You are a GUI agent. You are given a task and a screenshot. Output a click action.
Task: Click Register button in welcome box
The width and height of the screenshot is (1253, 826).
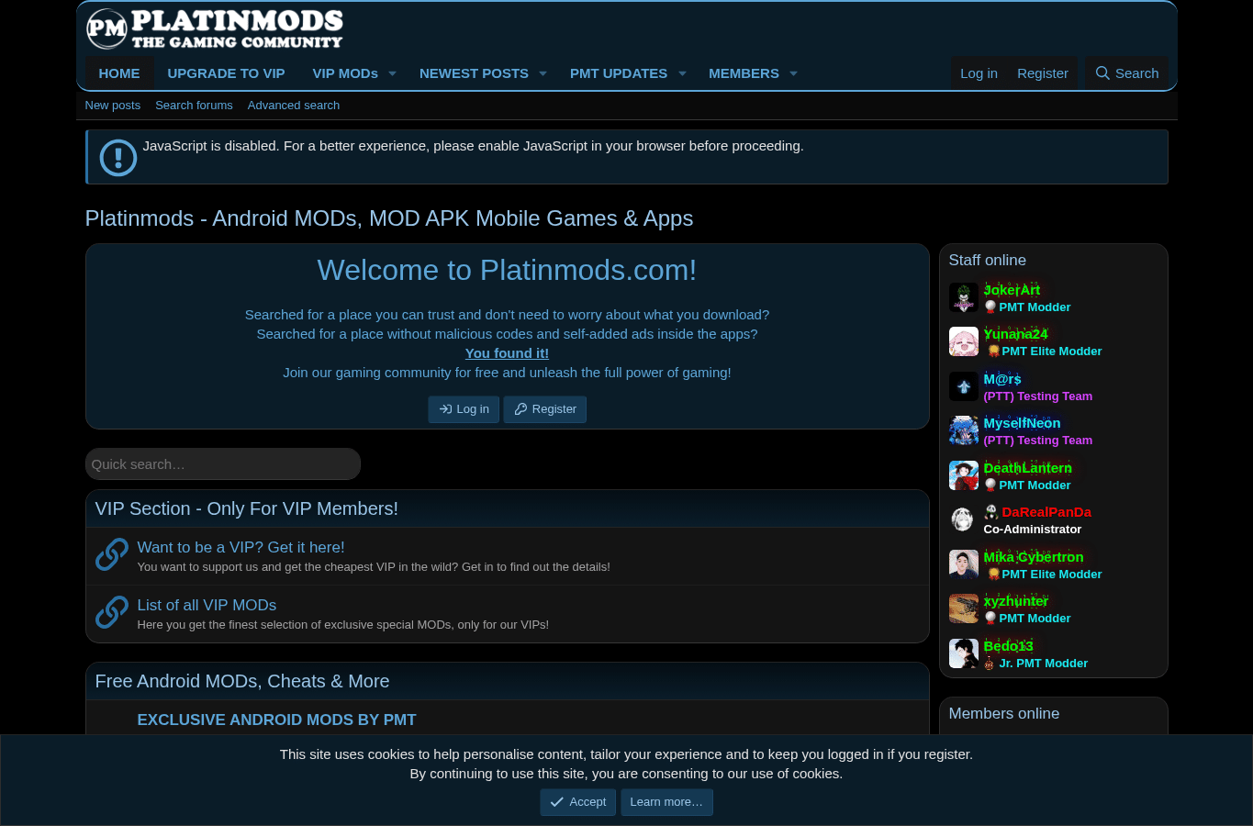[x=545, y=409]
